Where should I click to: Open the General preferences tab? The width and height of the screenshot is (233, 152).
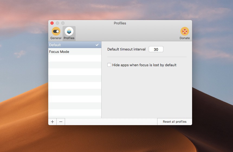(x=56, y=33)
